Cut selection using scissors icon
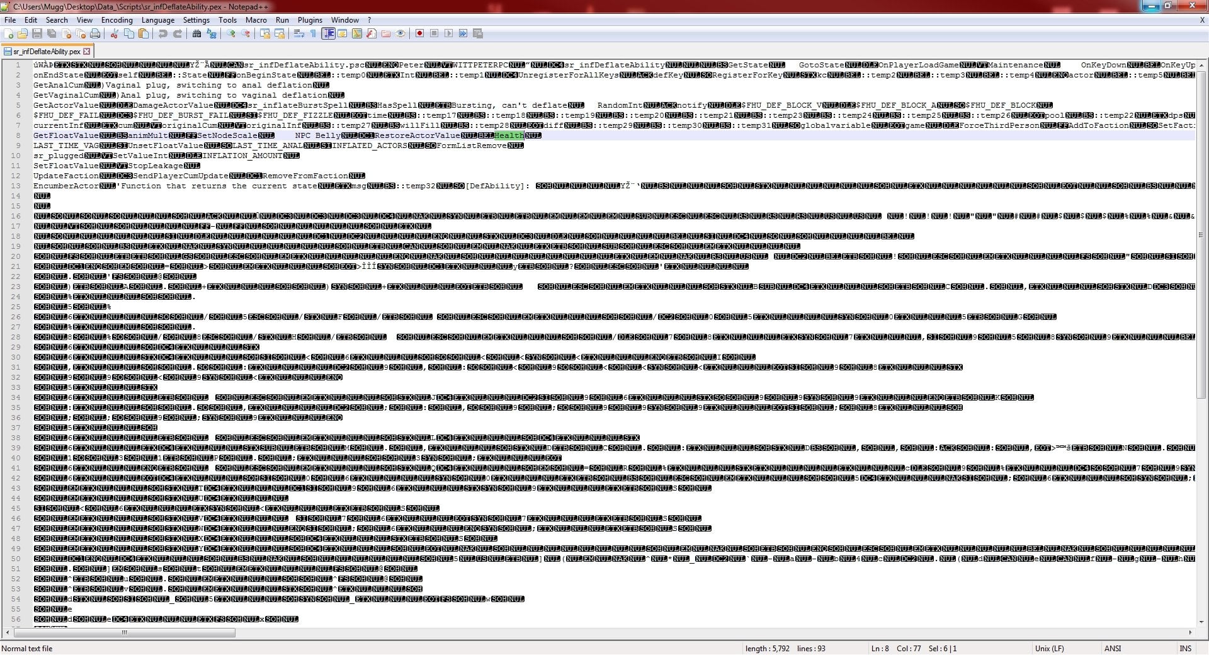 point(115,33)
